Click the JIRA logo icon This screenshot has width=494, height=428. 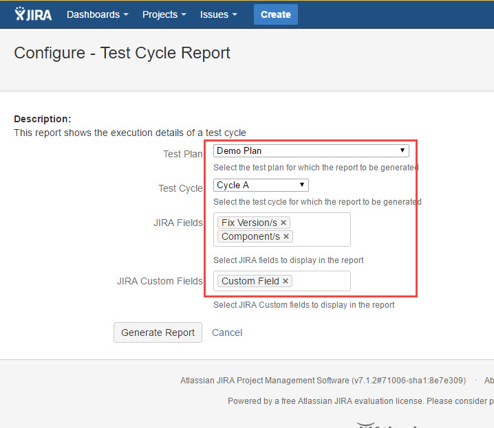click(32, 14)
